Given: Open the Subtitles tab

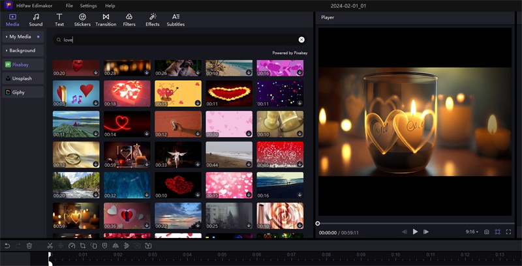Looking at the screenshot, I should coord(176,20).
